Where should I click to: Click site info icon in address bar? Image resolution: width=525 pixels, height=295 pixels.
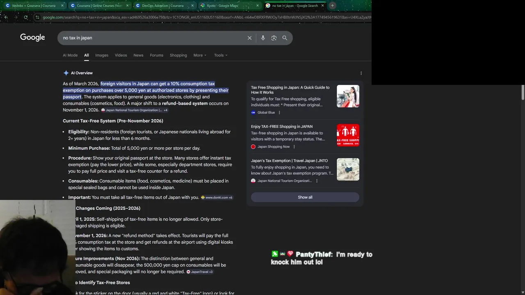(37, 17)
